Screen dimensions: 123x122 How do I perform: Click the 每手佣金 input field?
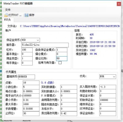(27, 63)
